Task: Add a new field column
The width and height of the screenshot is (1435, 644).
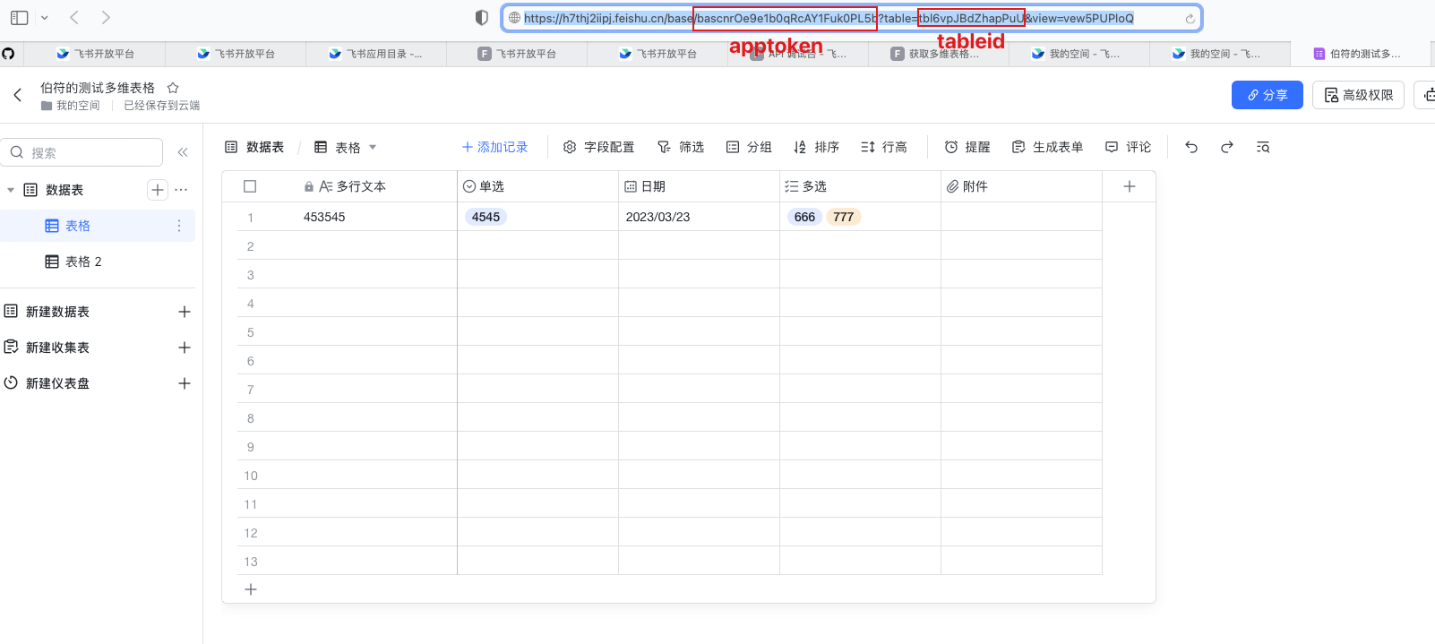Action: [1129, 186]
